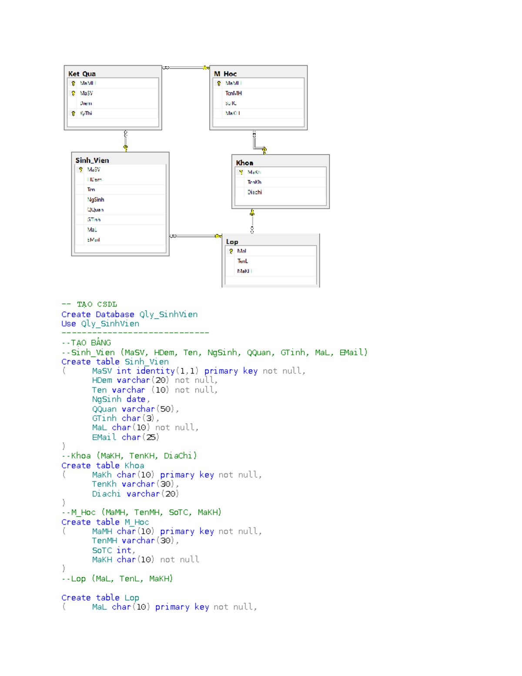
Task: Click the key icon beside KyThi in Ket_Qua table
Action: [x=74, y=113]
